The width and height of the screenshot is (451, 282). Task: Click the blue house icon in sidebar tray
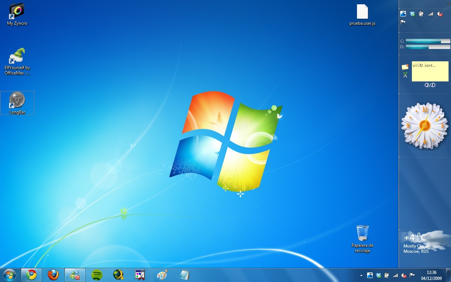pos(403,14)
